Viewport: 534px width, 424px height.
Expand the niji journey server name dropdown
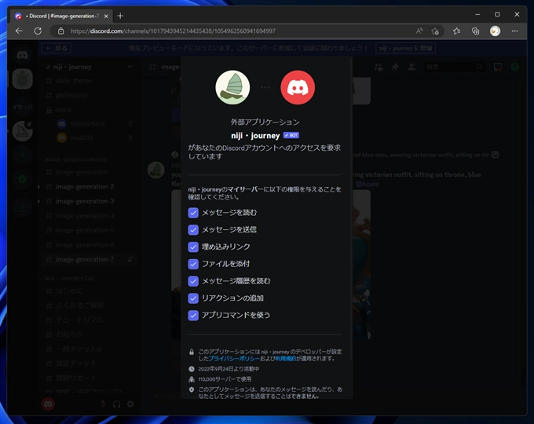130,67
